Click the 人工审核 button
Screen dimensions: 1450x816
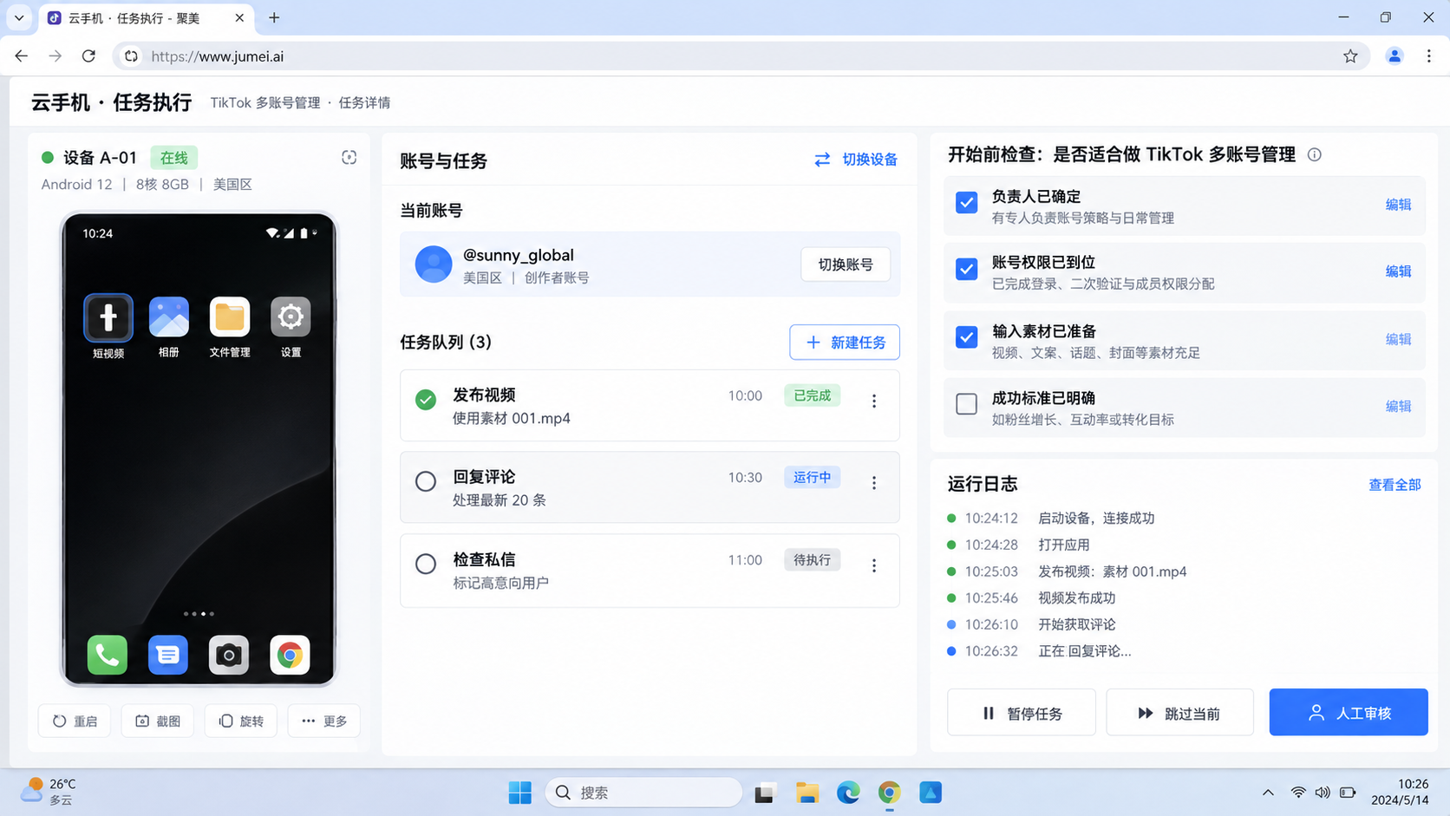click(1349, 713)
